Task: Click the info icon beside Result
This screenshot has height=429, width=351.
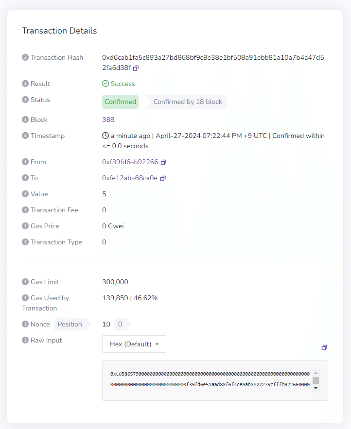Action: pyautogui.click(x=25, y=83)
